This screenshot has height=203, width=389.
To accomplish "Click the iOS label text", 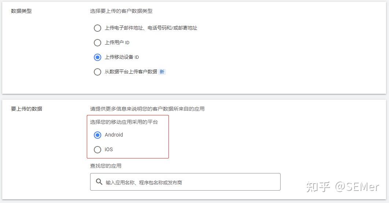I will (109, 149).
